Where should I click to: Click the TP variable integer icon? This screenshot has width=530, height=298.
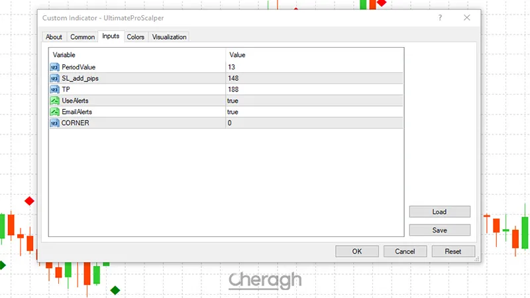[54, 89]
